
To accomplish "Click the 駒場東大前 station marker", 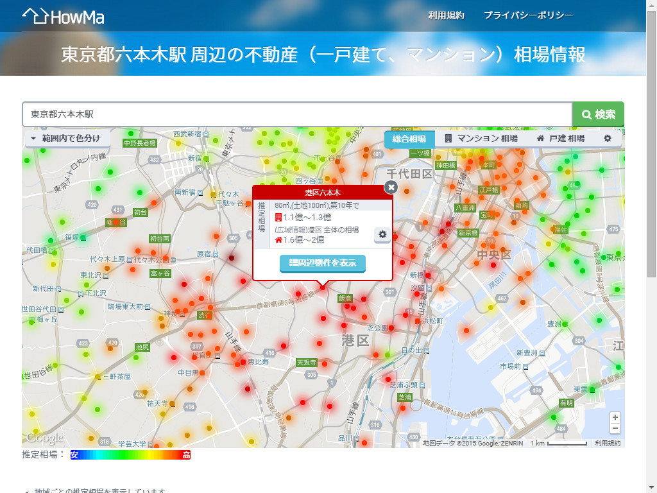I will (148, 307).
